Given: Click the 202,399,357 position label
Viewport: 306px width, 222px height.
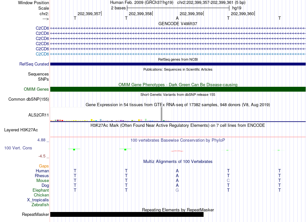Looking at the screenshot, I should coord(89,14).
